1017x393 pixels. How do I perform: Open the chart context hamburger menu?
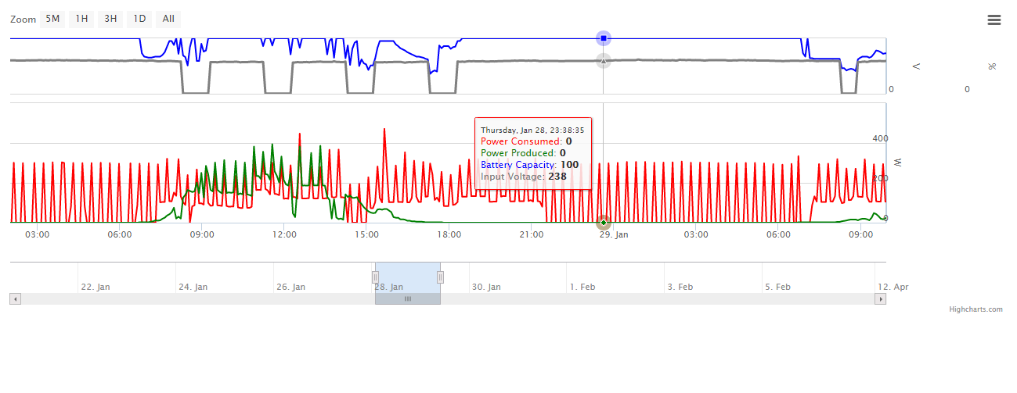click(x=994, y=20)
